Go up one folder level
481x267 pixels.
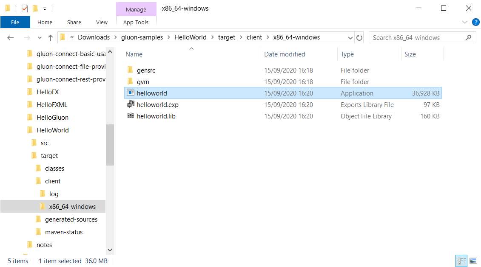pyautogui.click(x=51, y=38)
